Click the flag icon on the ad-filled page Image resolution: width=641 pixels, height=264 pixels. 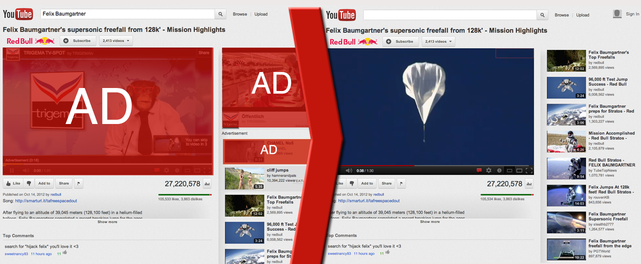[x=79, y=183]
